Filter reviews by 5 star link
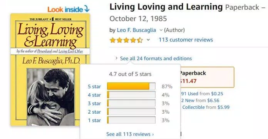The image size is (268, 139). (x=94, y=86)
